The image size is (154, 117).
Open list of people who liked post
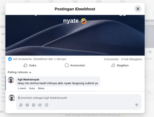pyautogui.click(x=39, y=59)
